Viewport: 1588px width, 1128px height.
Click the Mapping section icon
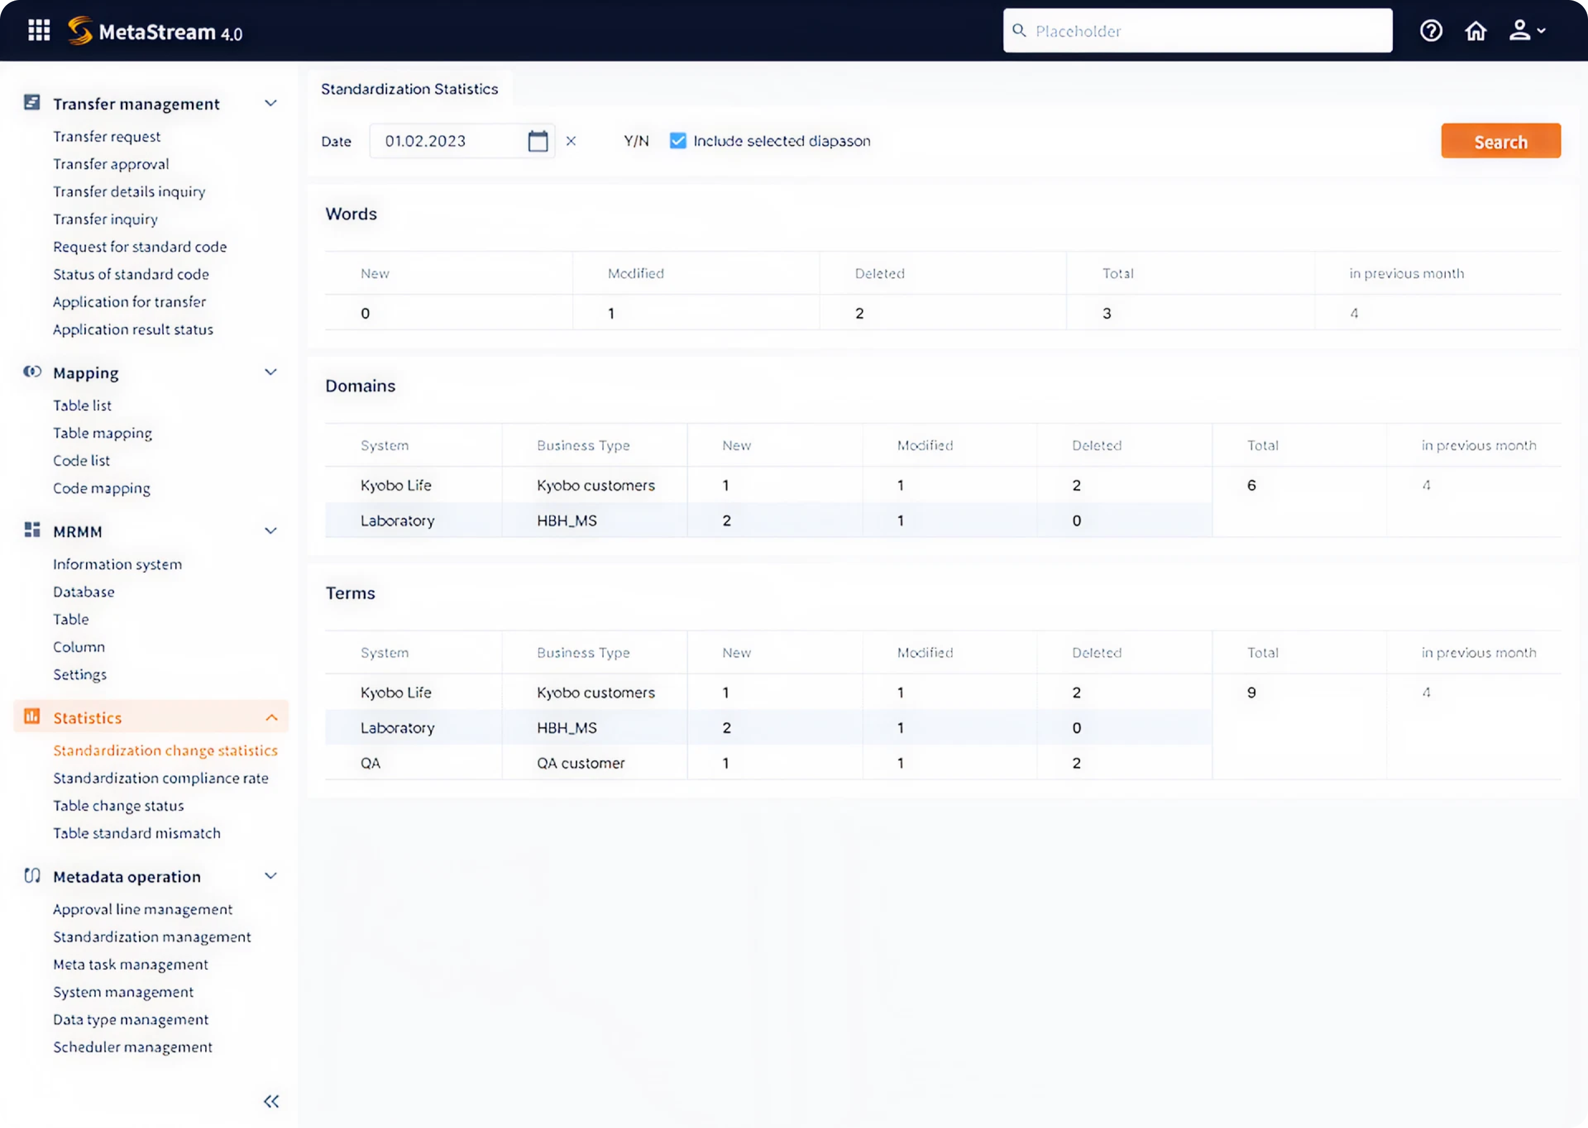(x=32, y=372)
